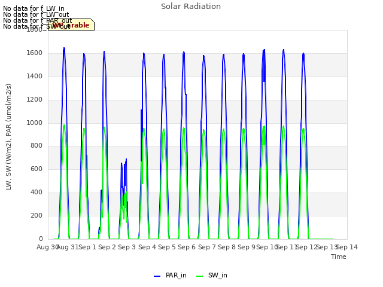The image size is (383, 287).
Task: Click the '1400' y-axis tick label
Action: [35, 77]
